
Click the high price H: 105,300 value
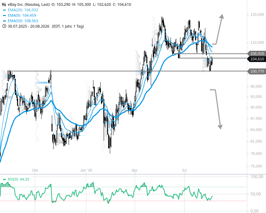82,4
